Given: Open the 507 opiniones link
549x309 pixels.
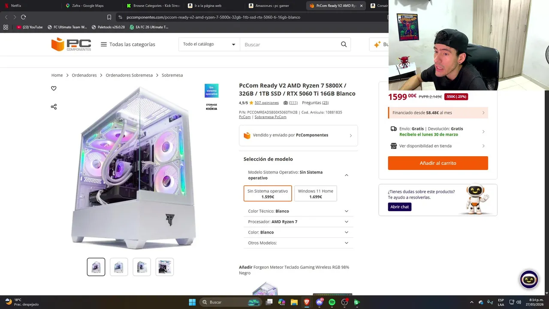Looking at the screenshot, I should [x=266, y=103].
